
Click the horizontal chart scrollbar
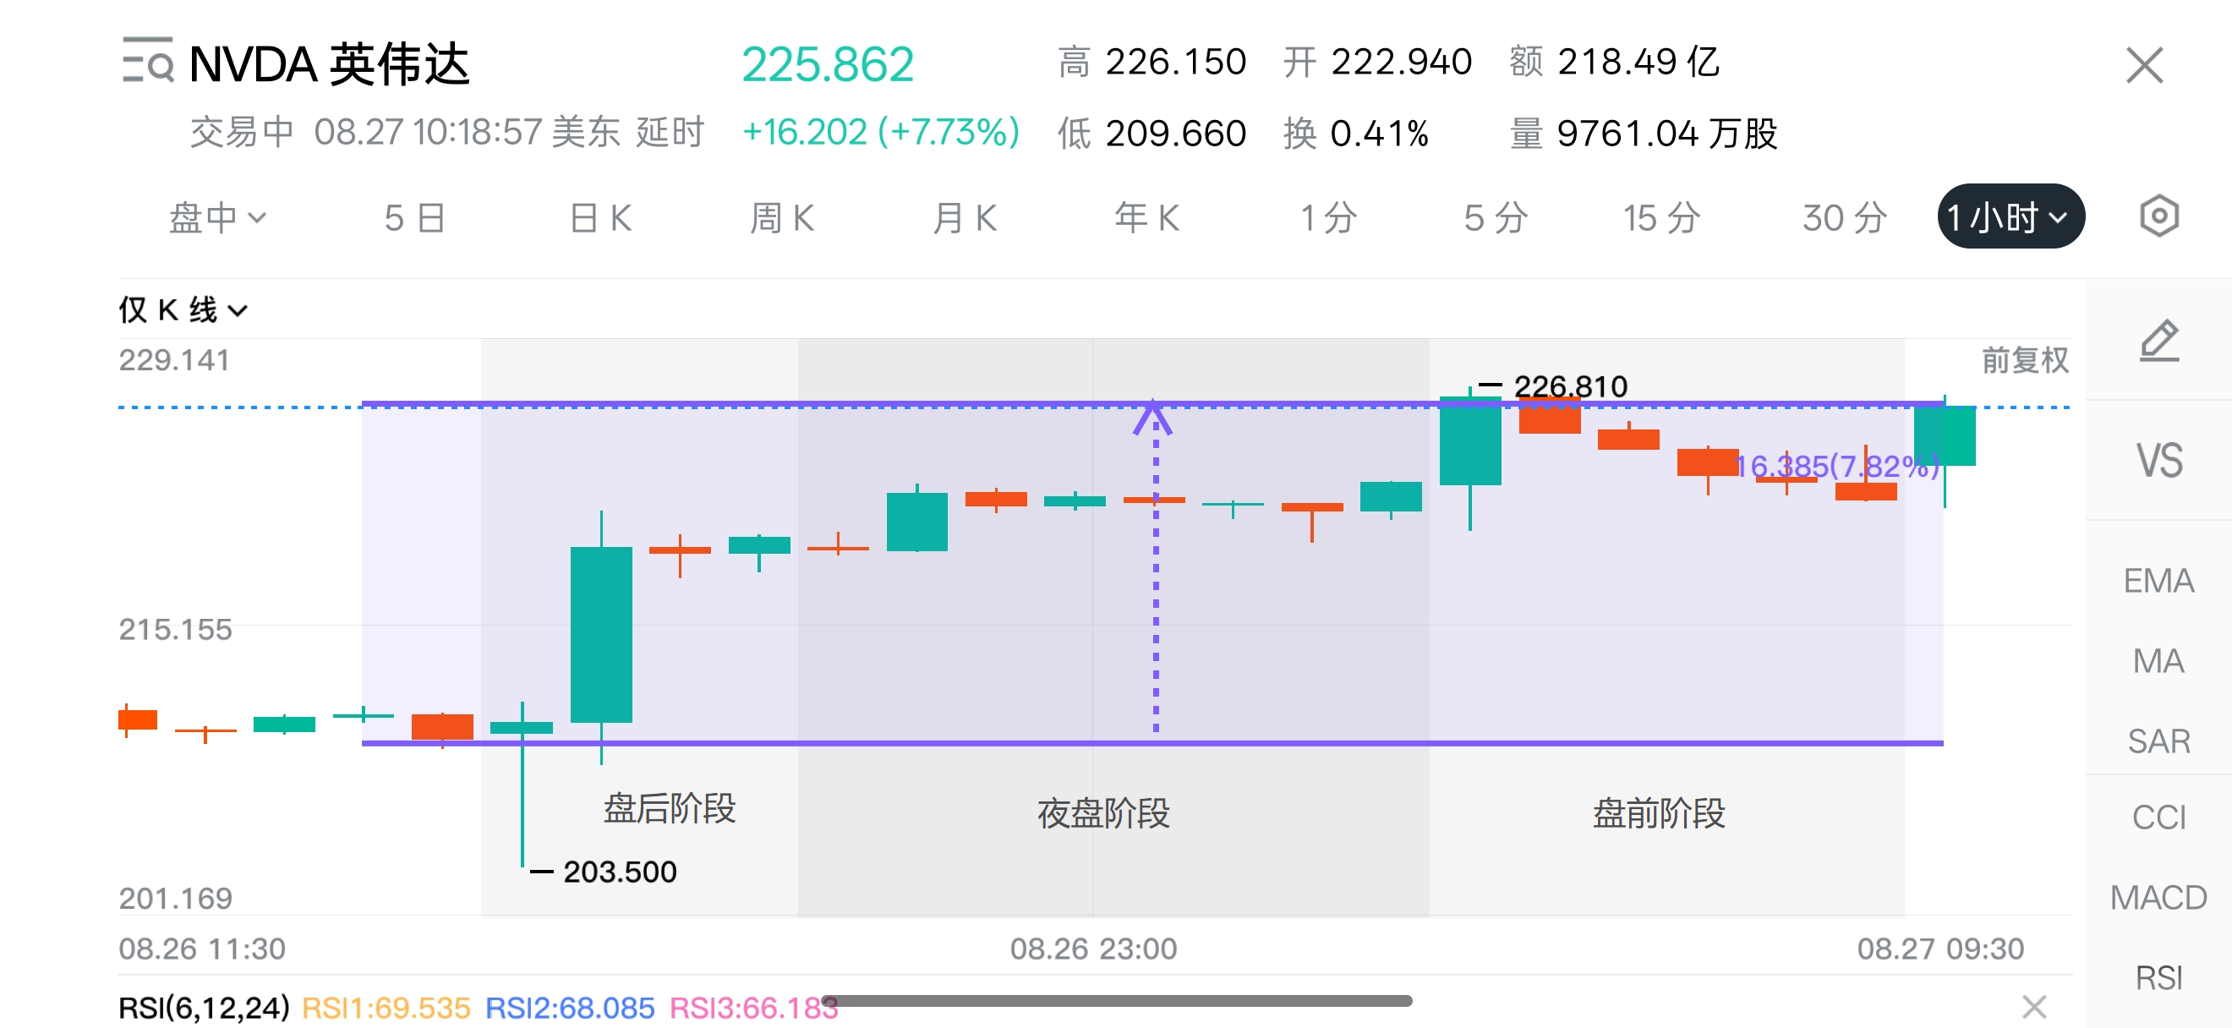click(x=1117, y=1001)
